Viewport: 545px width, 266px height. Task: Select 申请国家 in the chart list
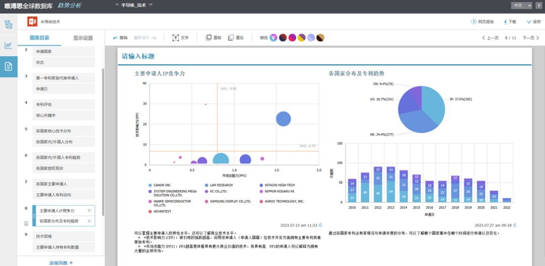coord(64,51)
